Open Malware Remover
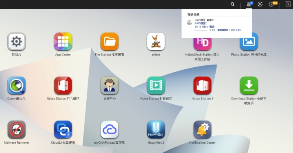Viewport: 293px width, 153px height. tap(16, 130)
